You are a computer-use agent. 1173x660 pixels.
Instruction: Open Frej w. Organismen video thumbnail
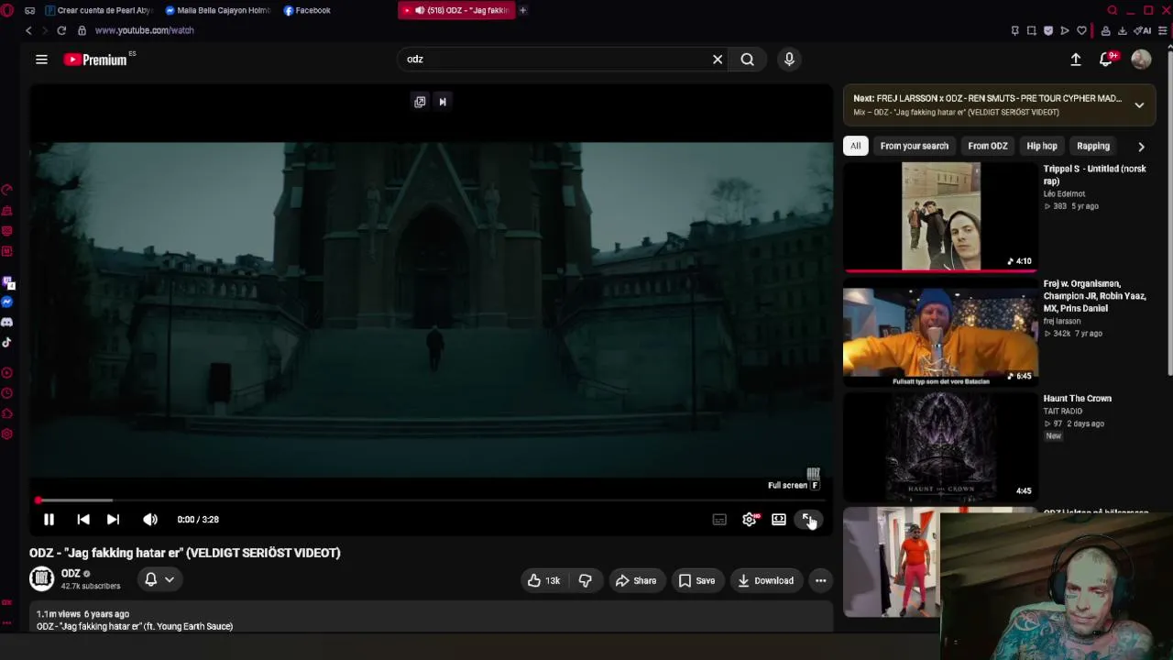click(940, 332)
